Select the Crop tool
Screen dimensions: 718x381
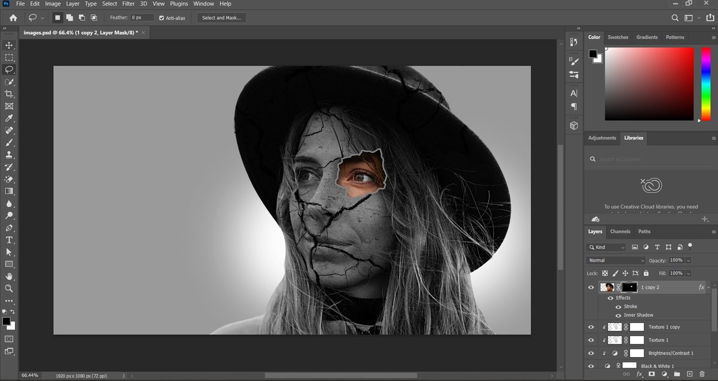pyautogui.click(x=9, y=94)
